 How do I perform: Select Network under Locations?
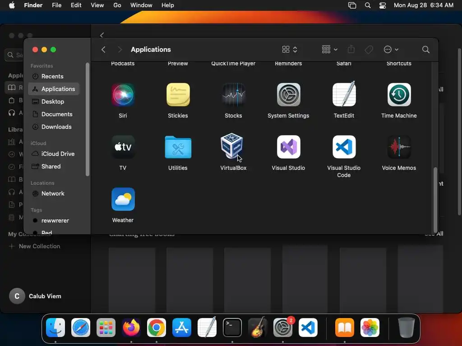[54, 194]
